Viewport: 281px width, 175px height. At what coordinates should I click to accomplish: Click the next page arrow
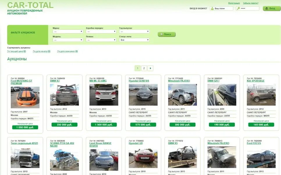pyautogui.click(x=150, y=68)
